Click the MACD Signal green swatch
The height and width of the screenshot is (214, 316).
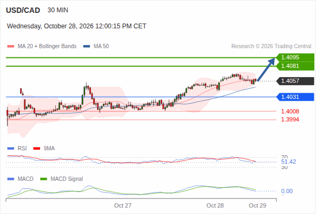pyautogui.click(x=44, y=179)
